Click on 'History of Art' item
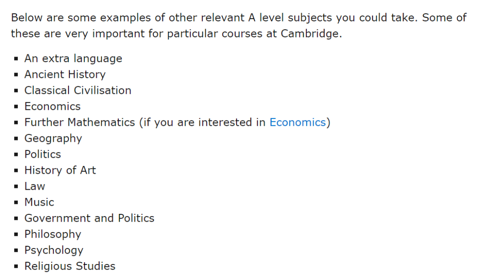This screenshot has width=493, height=280. point(60,170)
